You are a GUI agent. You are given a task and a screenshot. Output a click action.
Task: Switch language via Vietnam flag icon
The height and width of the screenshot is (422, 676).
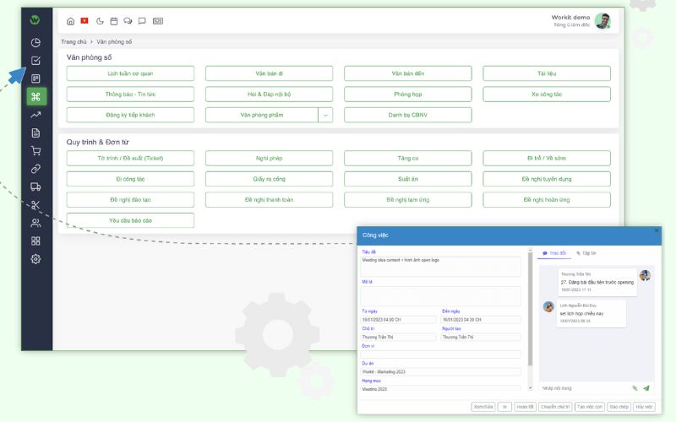(84, 21)
